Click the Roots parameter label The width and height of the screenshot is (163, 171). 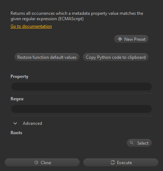click(16, 133)
